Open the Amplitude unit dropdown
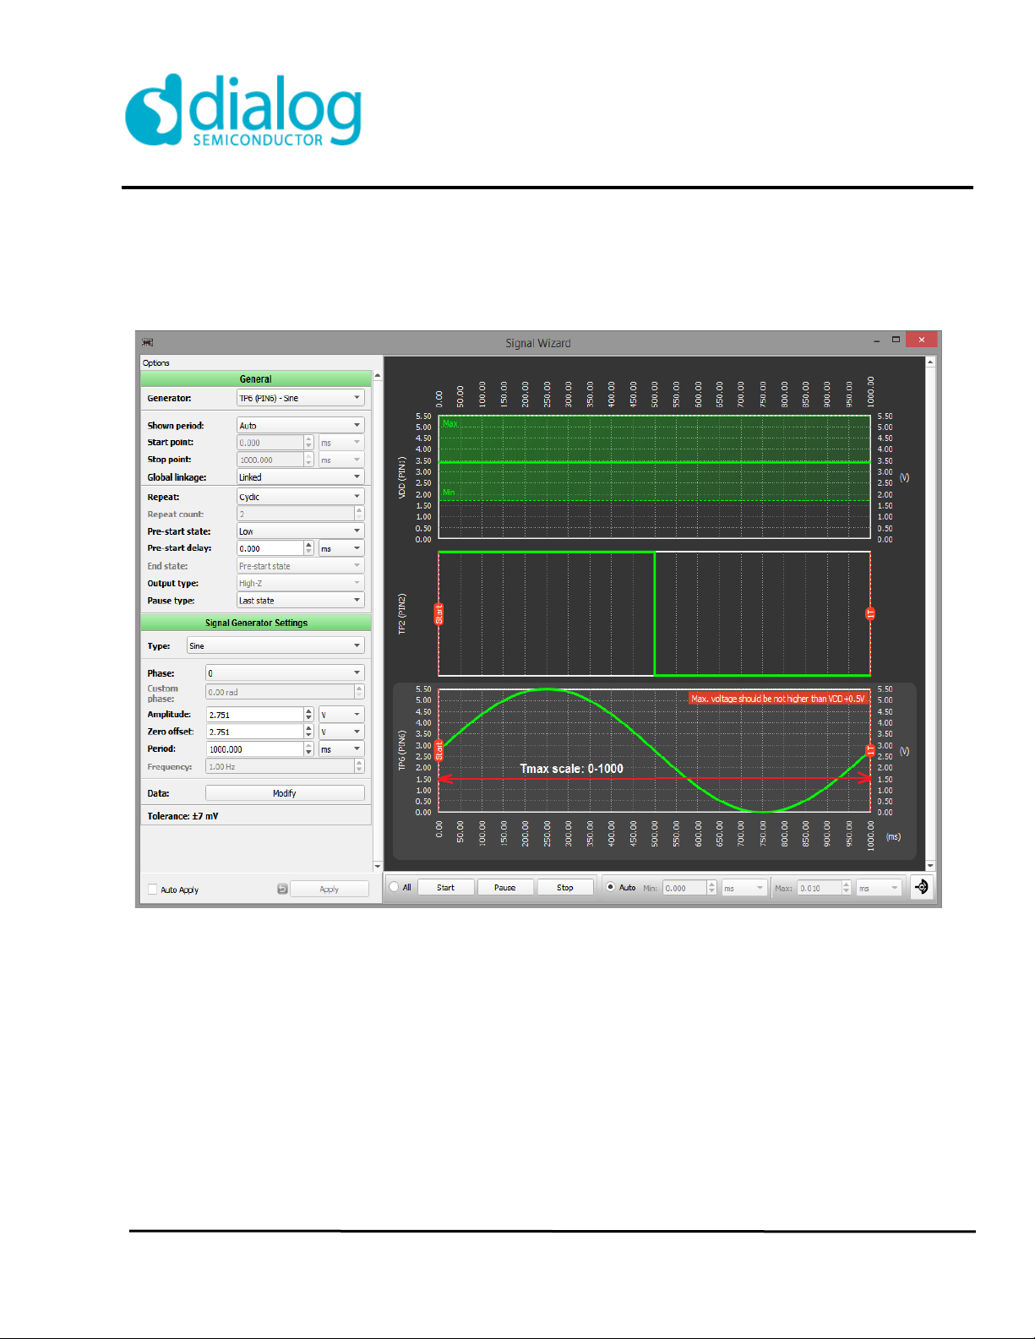This screenshot has width=1035, height=1339. [x=341, y=715]
